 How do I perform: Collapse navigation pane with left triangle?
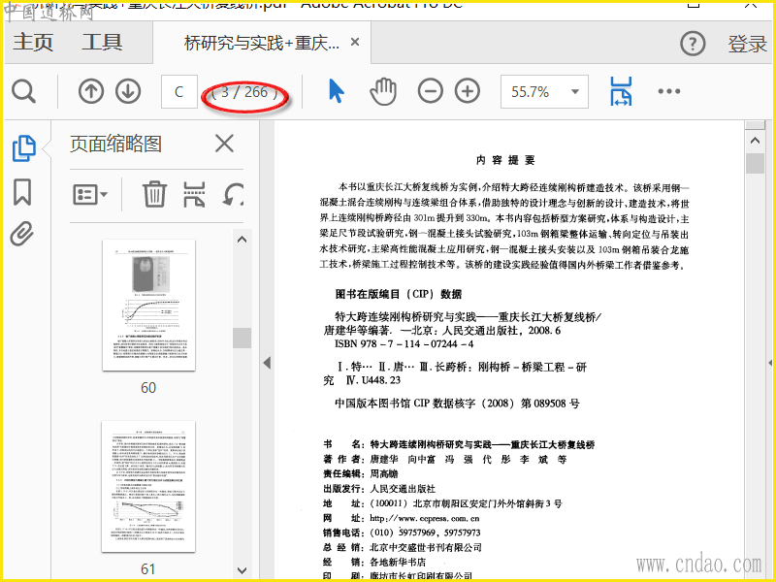[268, 363]
